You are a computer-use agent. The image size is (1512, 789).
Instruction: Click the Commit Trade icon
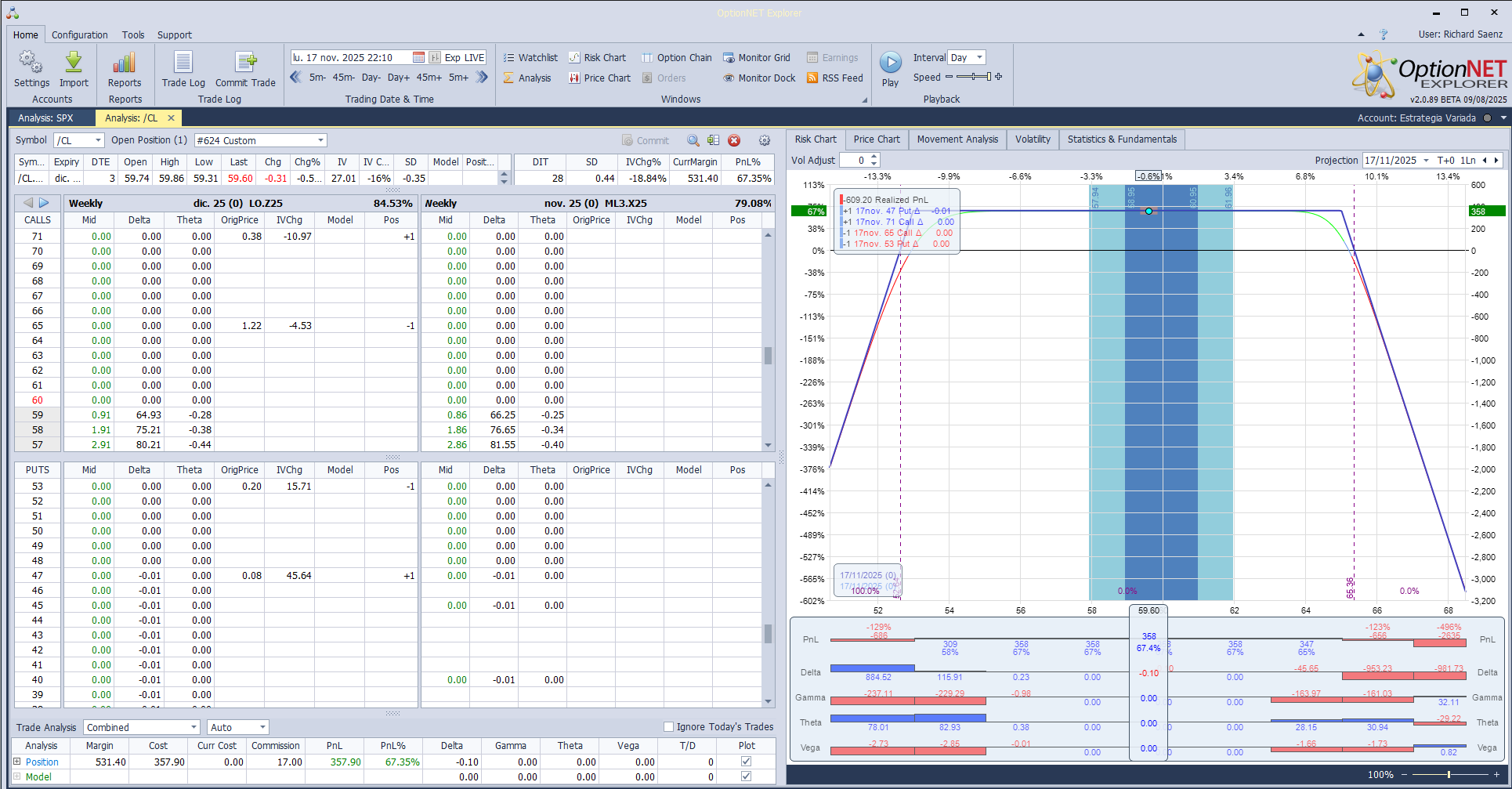tap(245, 70)
